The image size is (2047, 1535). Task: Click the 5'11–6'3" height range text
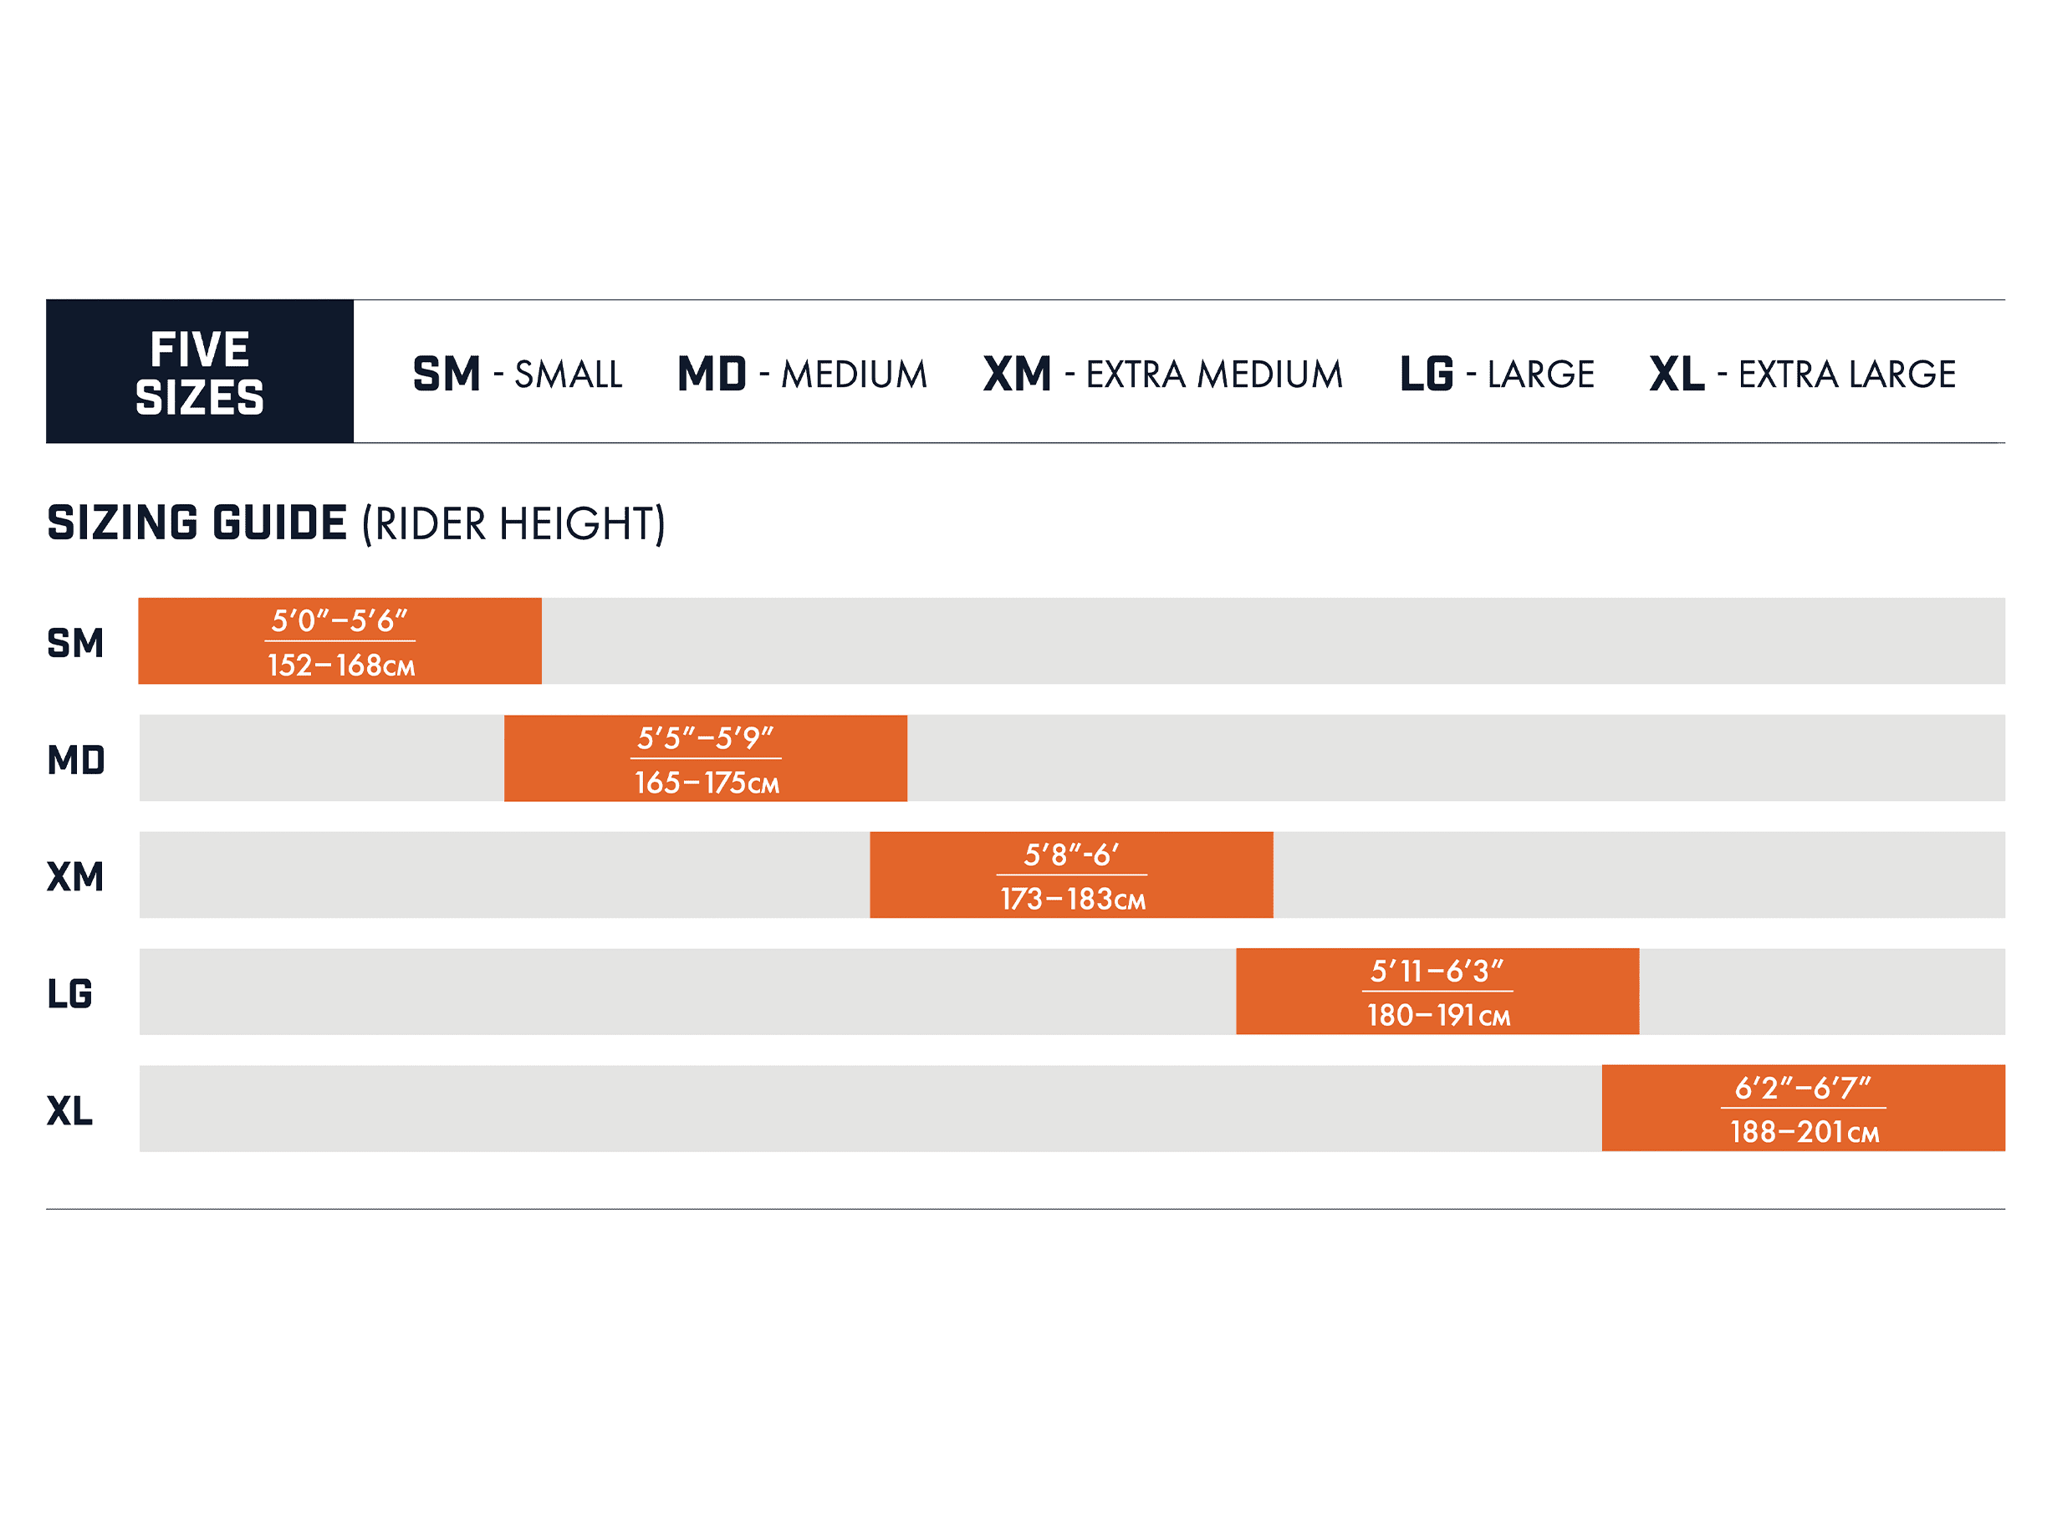click(1437, 971)
